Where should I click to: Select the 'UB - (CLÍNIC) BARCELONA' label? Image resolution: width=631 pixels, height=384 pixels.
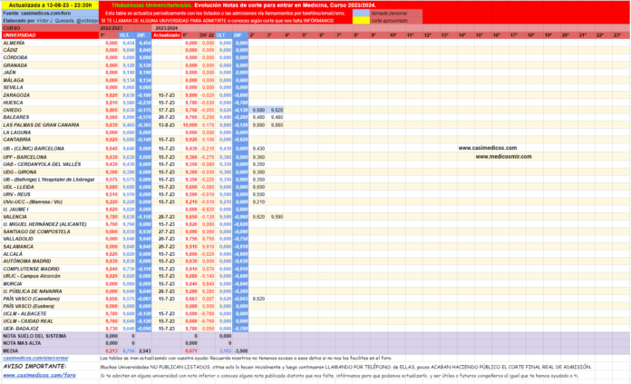click(34, 148)
